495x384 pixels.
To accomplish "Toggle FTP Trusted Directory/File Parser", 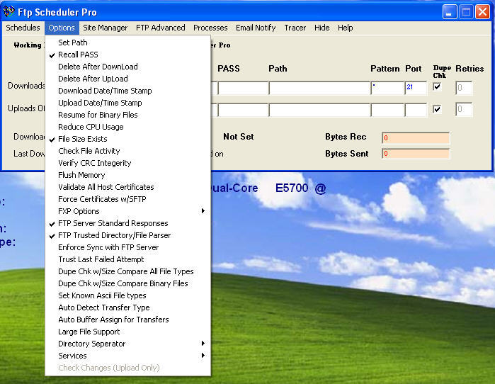I will (128, 235).
